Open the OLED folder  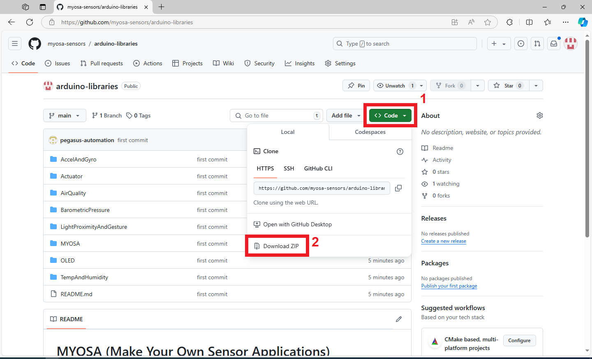67,260
